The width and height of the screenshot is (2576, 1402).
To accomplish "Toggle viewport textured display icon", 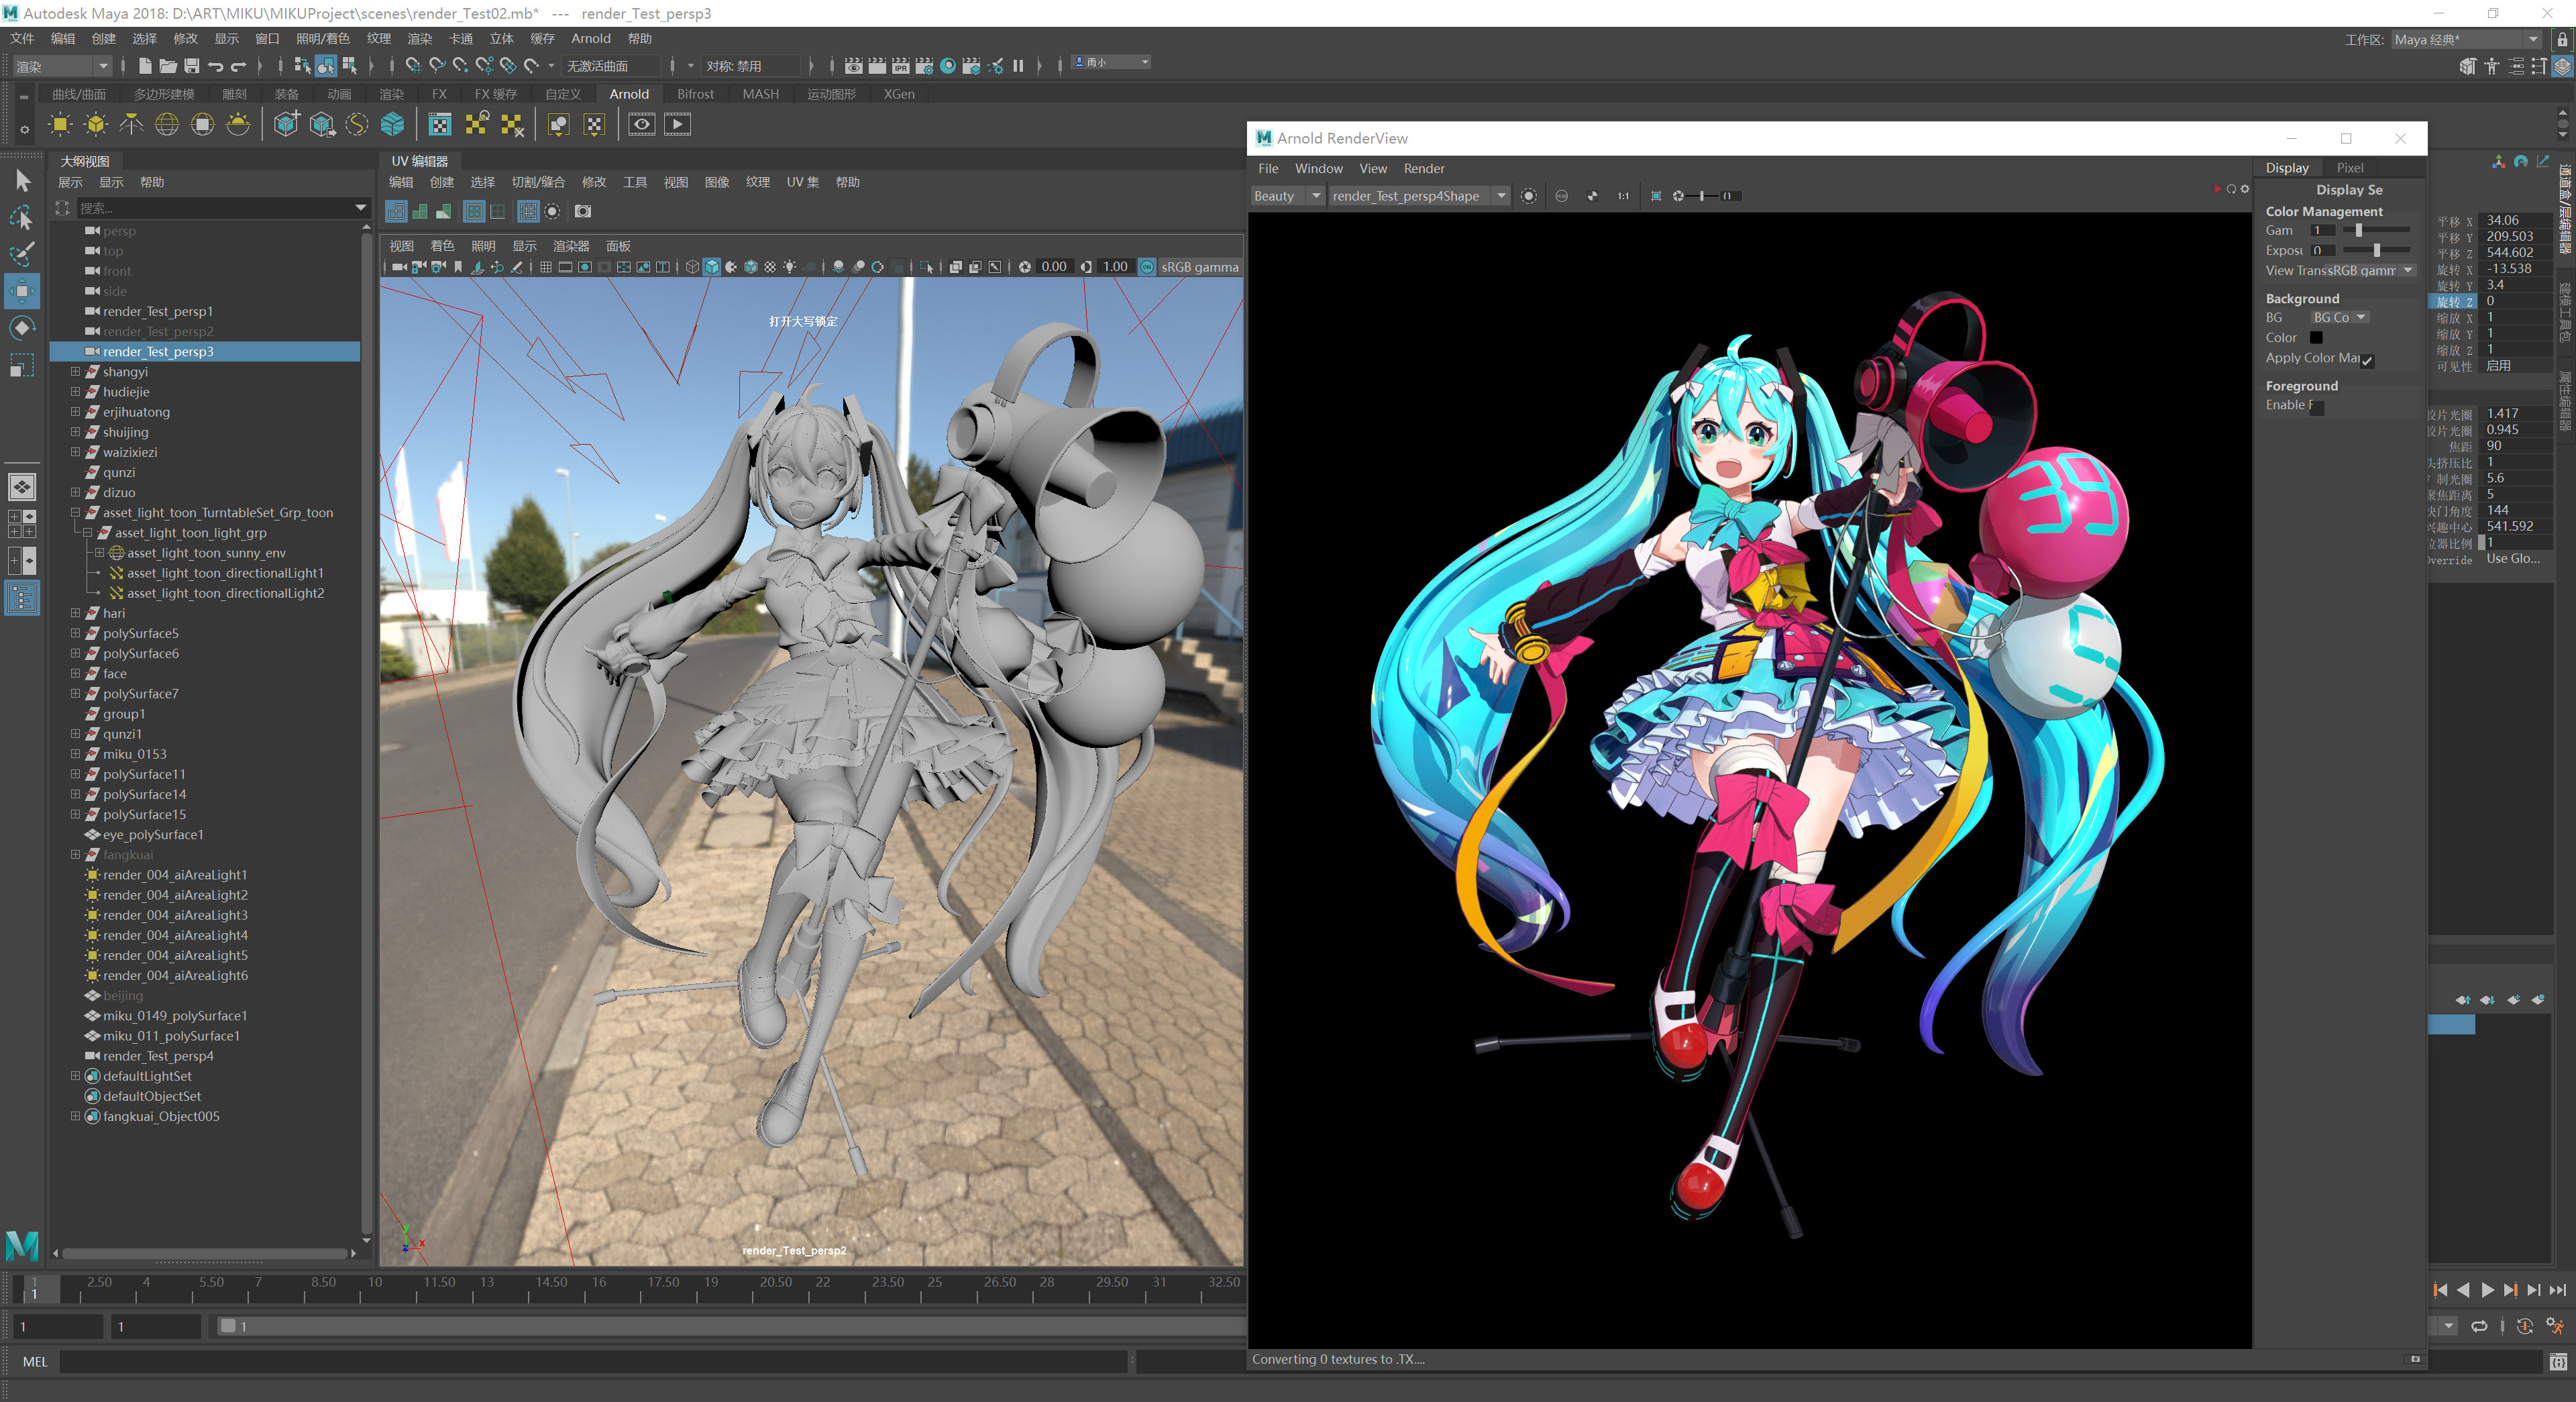I will tap(770, 267).
